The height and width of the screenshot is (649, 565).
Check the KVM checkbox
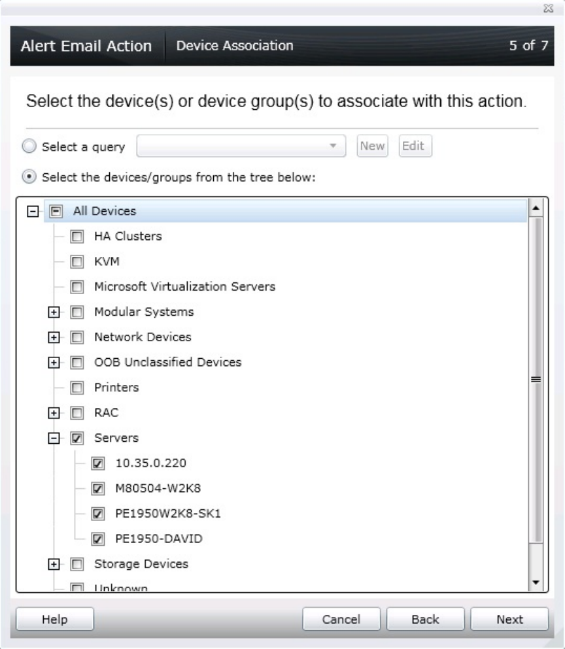(77, 261)
